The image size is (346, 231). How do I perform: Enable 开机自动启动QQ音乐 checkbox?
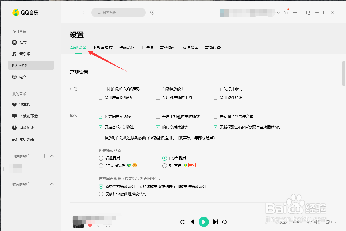[101, 89]
